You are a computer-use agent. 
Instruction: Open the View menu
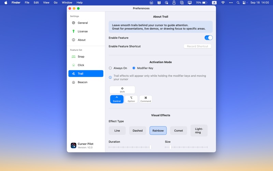click(x=46, y=3)
